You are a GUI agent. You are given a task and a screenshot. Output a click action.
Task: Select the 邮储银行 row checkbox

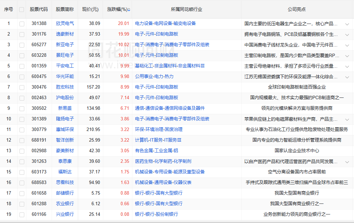(x=22, y=194)
